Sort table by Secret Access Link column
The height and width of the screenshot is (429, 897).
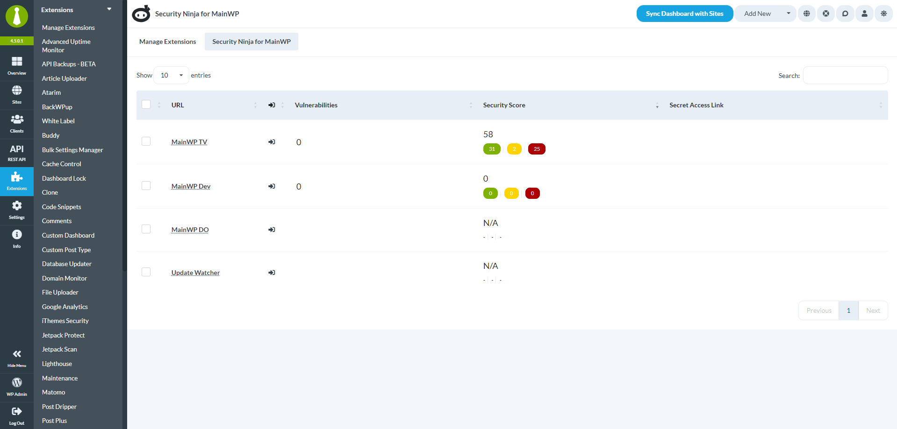pyautogui.click(x=776, y=105)
